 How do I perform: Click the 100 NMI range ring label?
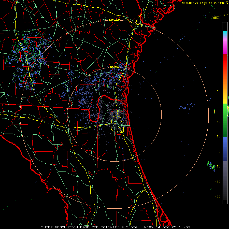click(x=114, y=20)
